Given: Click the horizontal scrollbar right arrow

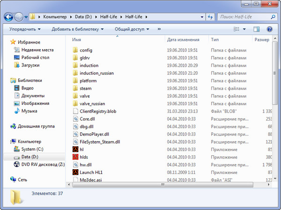Looking at the screenshot, I should pyautogui.click(x=268, y=185).
